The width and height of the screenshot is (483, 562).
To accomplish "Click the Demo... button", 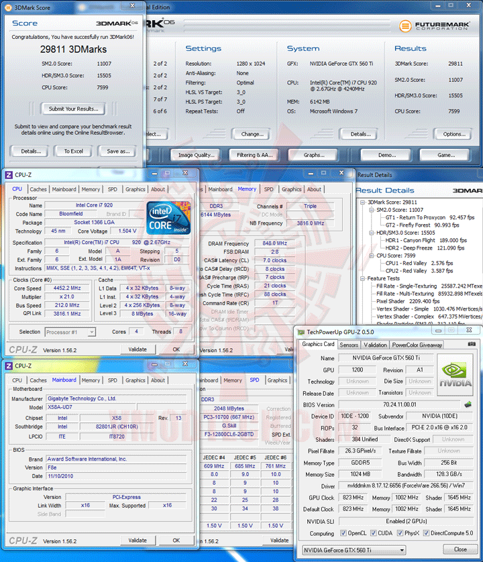I will click(x=387, y=155).
